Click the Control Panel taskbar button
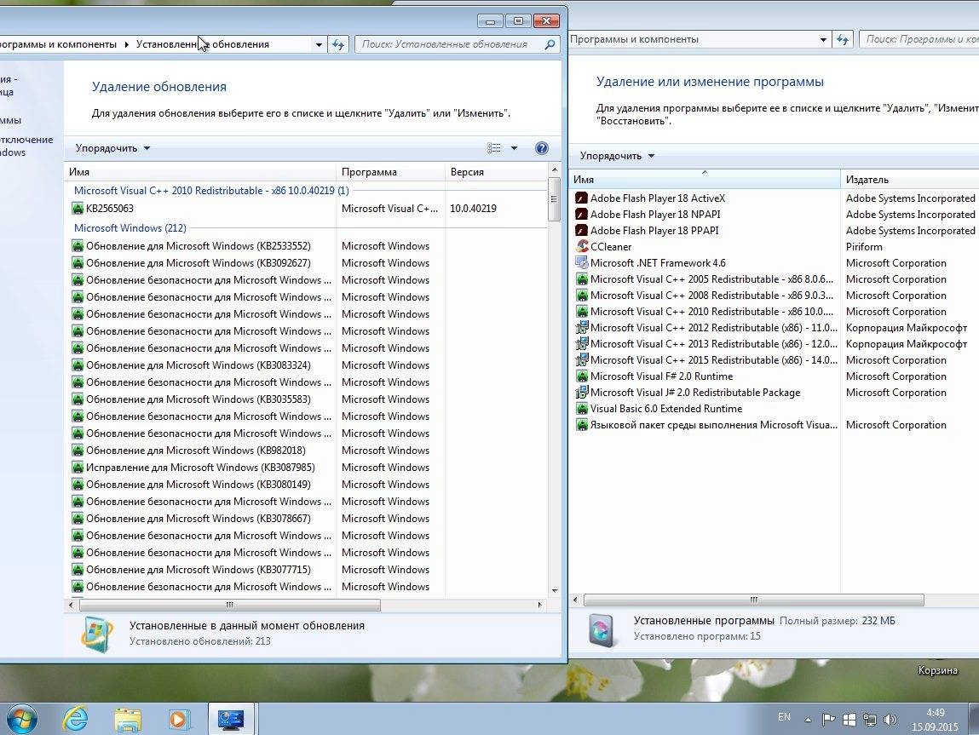Image resolution: width=979 pixels, height=735 pixels. point(231,720)
